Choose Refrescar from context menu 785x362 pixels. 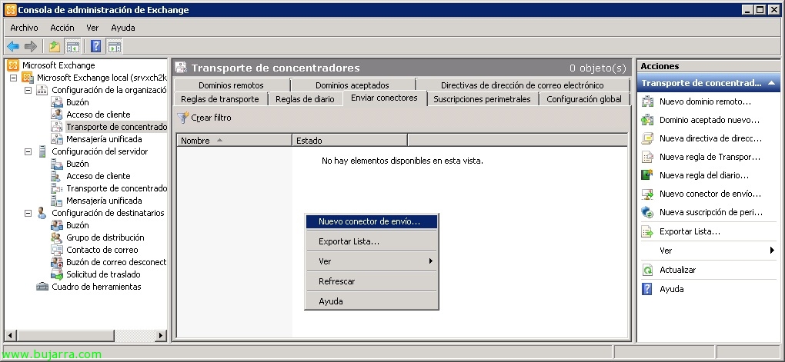372,281
